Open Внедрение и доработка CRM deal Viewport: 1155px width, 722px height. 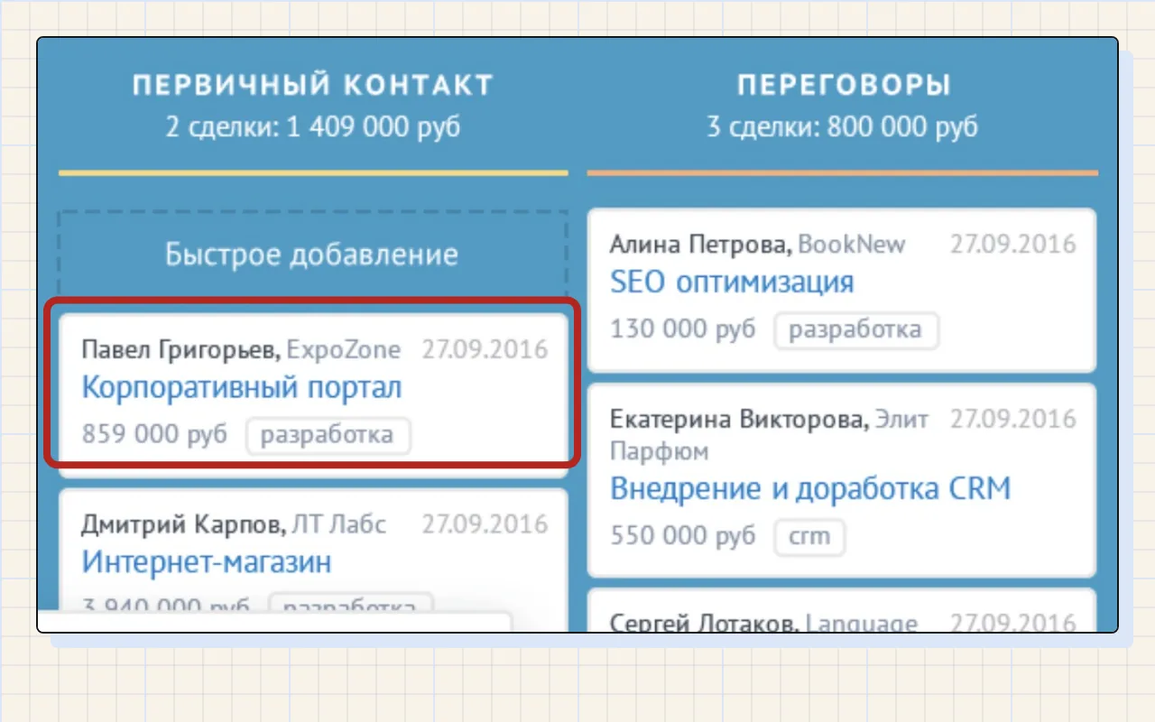click(810, 488)
